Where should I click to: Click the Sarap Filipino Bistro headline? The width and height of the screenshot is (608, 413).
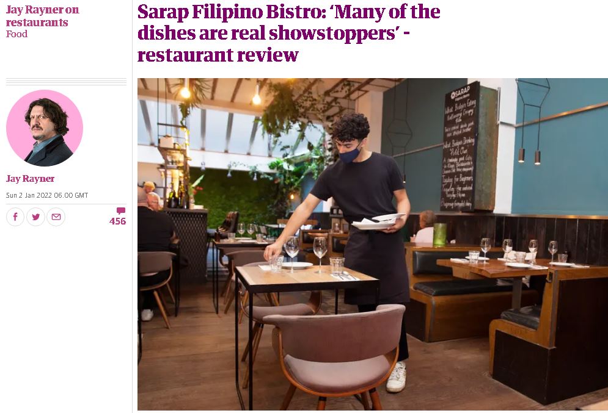[288, 33]
